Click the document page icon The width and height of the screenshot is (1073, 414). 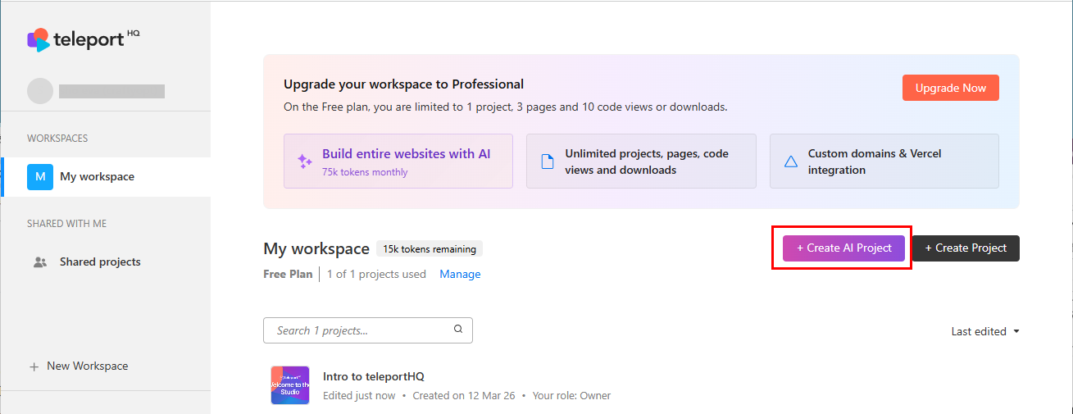(547, 162)
